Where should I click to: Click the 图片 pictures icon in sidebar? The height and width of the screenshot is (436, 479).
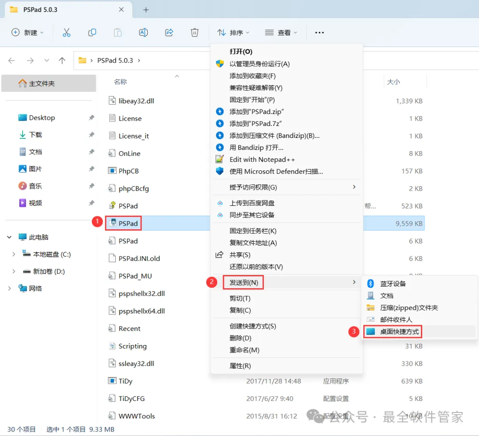[22, 169]
